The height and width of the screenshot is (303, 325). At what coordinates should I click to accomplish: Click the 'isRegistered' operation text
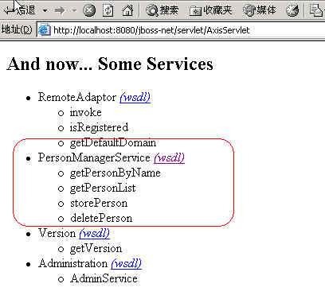point(99,127)
